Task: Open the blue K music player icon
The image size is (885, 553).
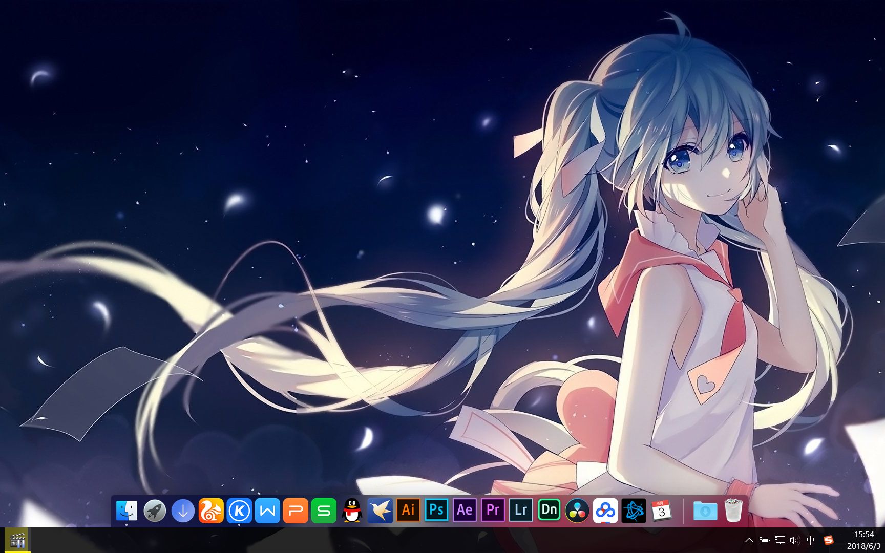Action: click(239, 511)
